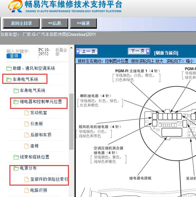Screen dimensions: 196x197
Task: Collapse the top-level 车身电气系统 node
Action: 25,79
